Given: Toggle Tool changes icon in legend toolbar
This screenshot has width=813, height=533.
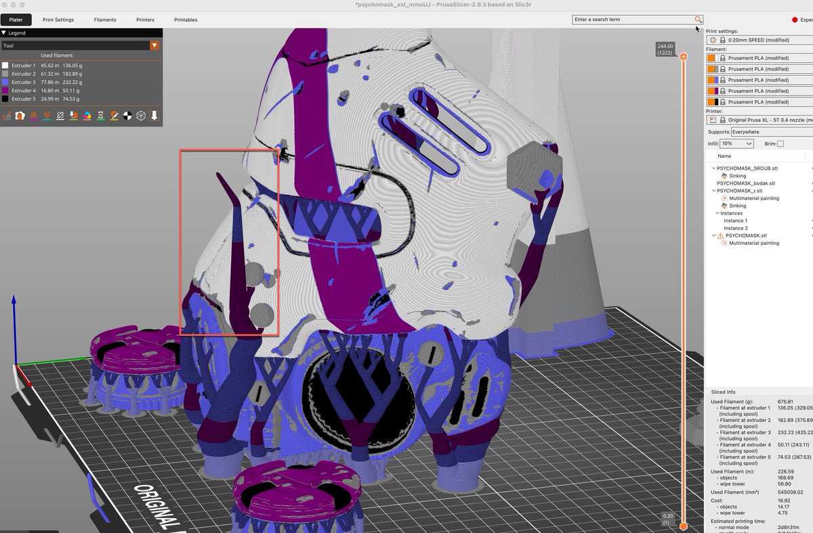Looking at the screenshot, I should (74, 116).
